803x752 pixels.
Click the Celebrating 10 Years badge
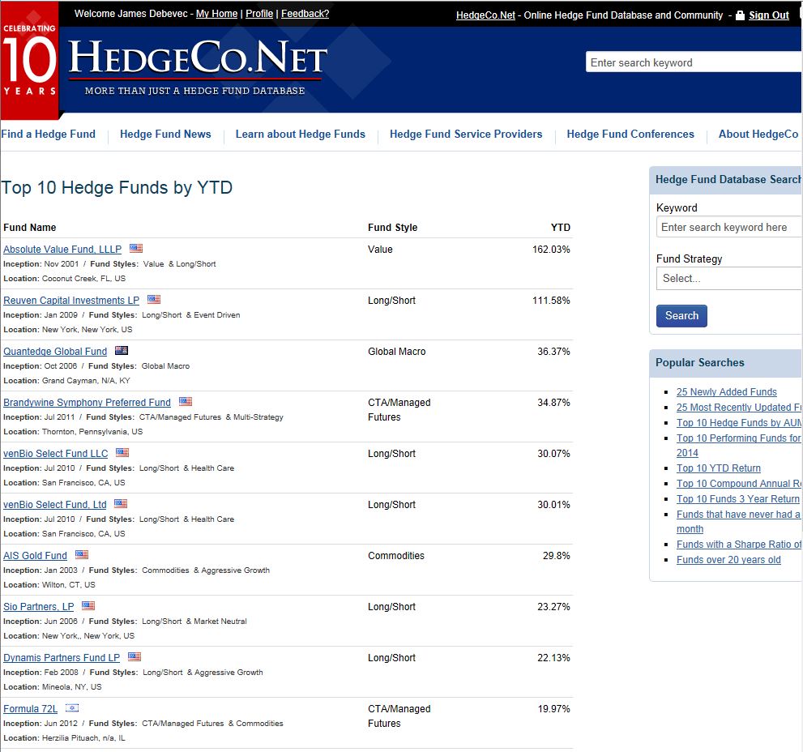[x=29, y=61]
